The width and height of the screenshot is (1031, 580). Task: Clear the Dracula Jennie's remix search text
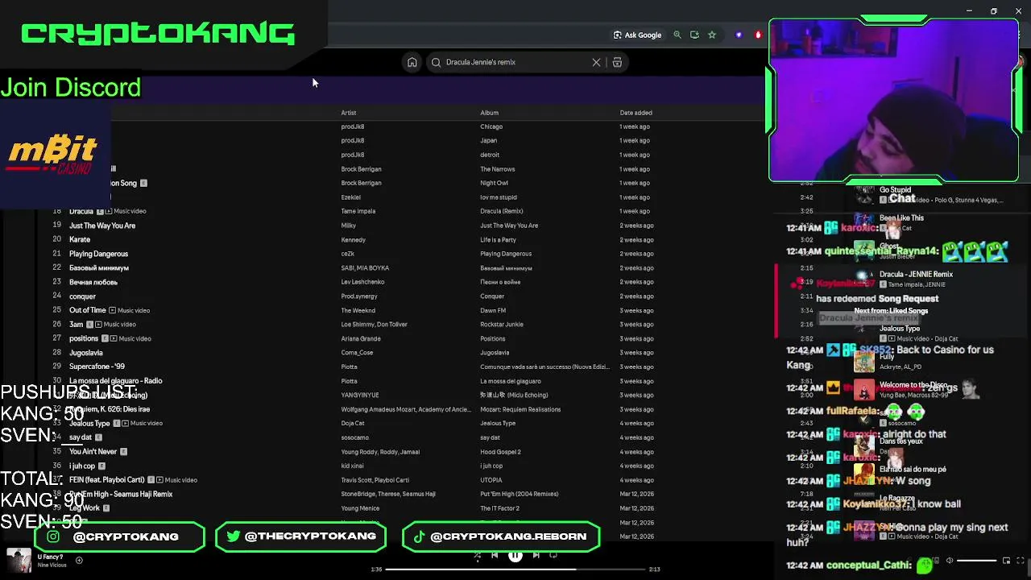click(x=596, y=62)
